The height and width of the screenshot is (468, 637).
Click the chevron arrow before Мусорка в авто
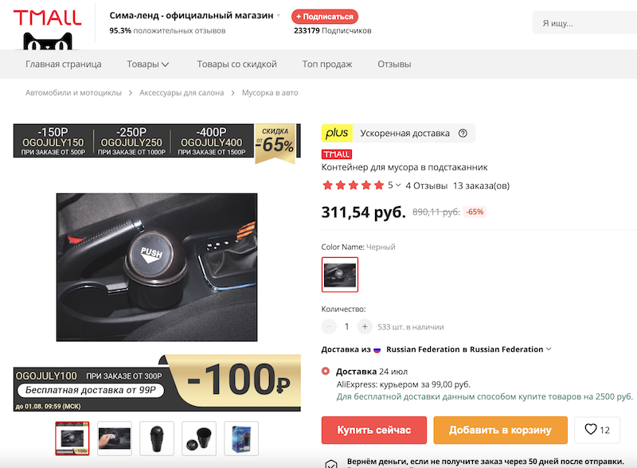[233, 93]
